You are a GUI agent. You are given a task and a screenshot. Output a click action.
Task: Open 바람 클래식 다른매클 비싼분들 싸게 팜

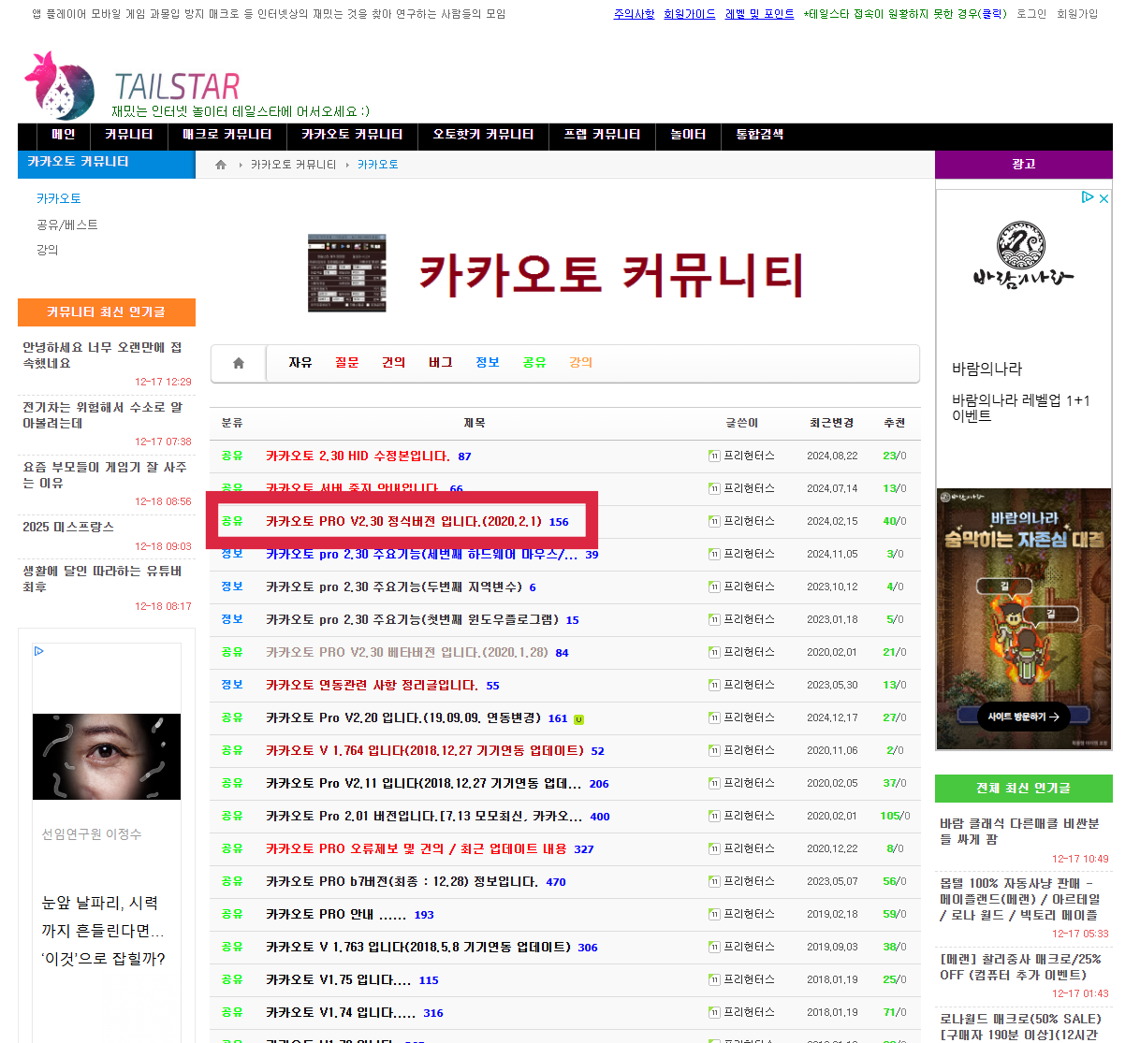(1020, 832)
